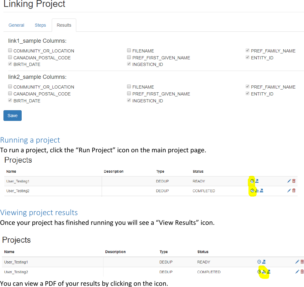Run User_Testing1 in the Viewing project results table
304x287 pixels.
point(259,262)
